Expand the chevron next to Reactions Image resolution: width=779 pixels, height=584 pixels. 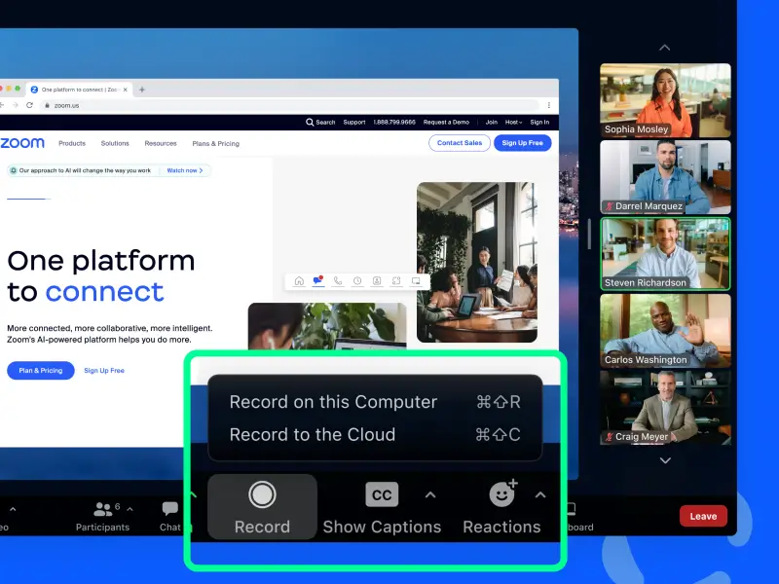(540, 494)
